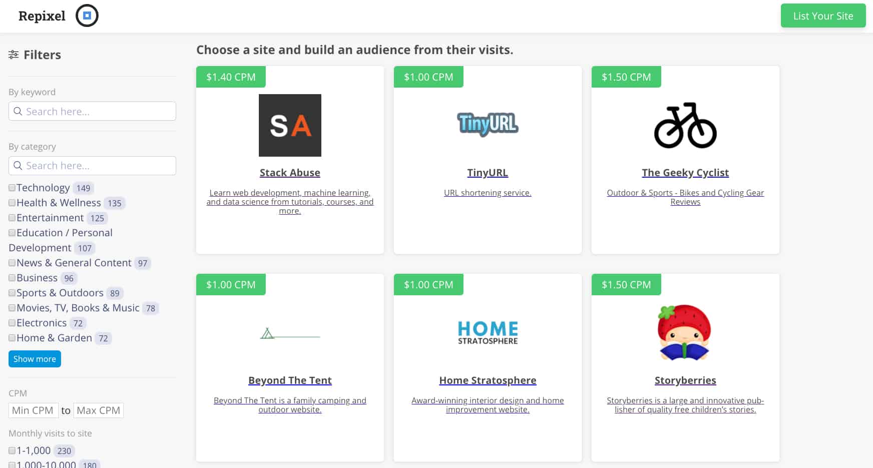Screen dimensions: 873x468
Task: Enable the Health & Wellness filter
Action: (x=12, y=203)
